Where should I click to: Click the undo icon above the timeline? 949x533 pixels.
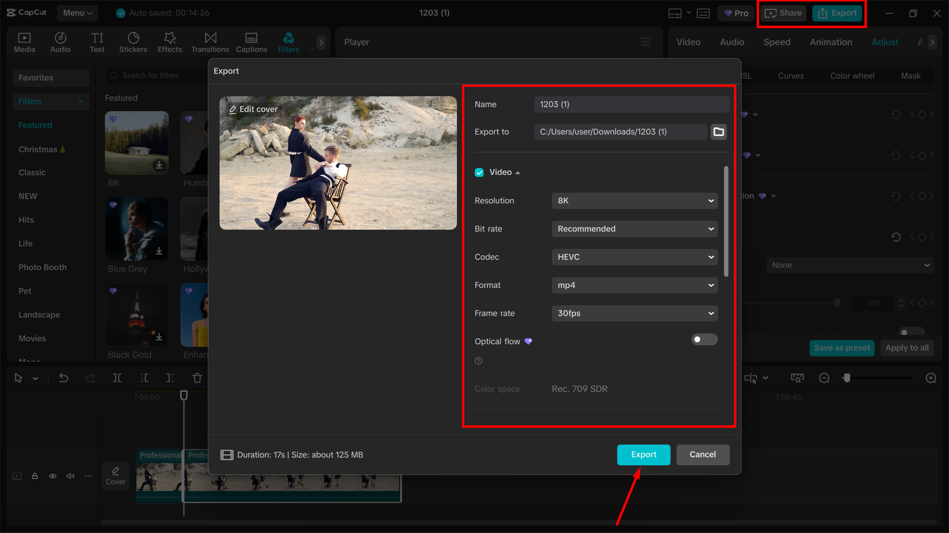click(x=64, y=378)
